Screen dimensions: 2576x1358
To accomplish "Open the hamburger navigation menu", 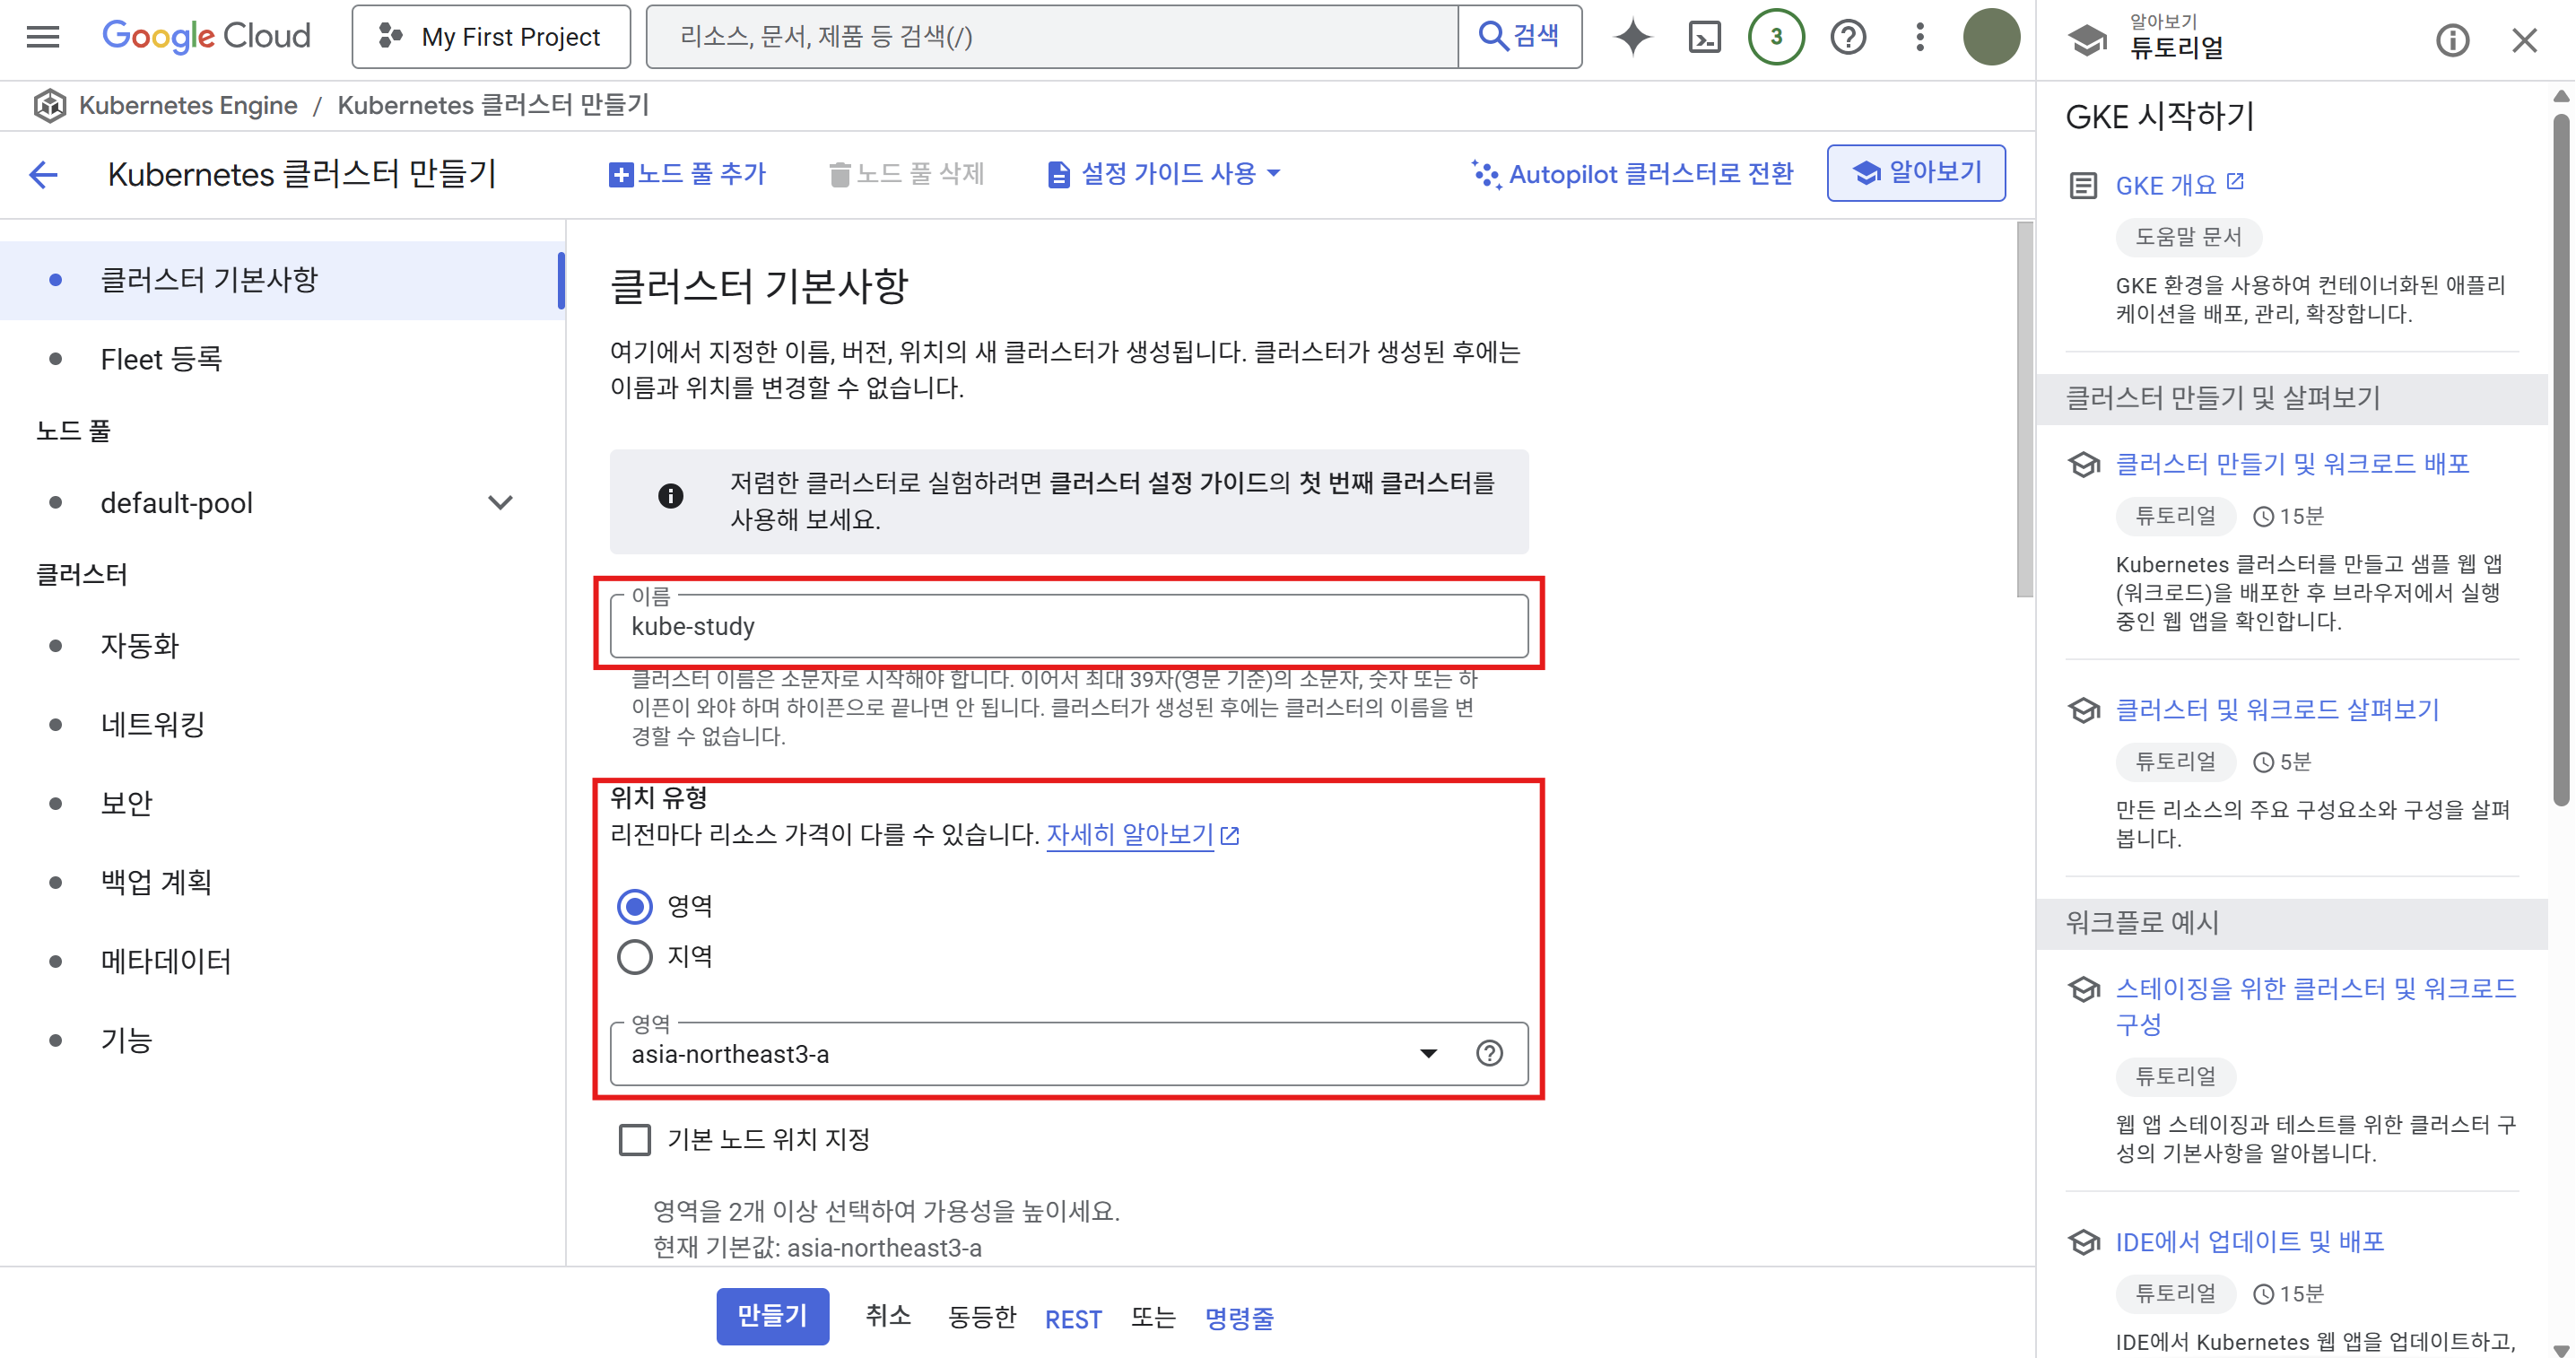I will [43, 37].
